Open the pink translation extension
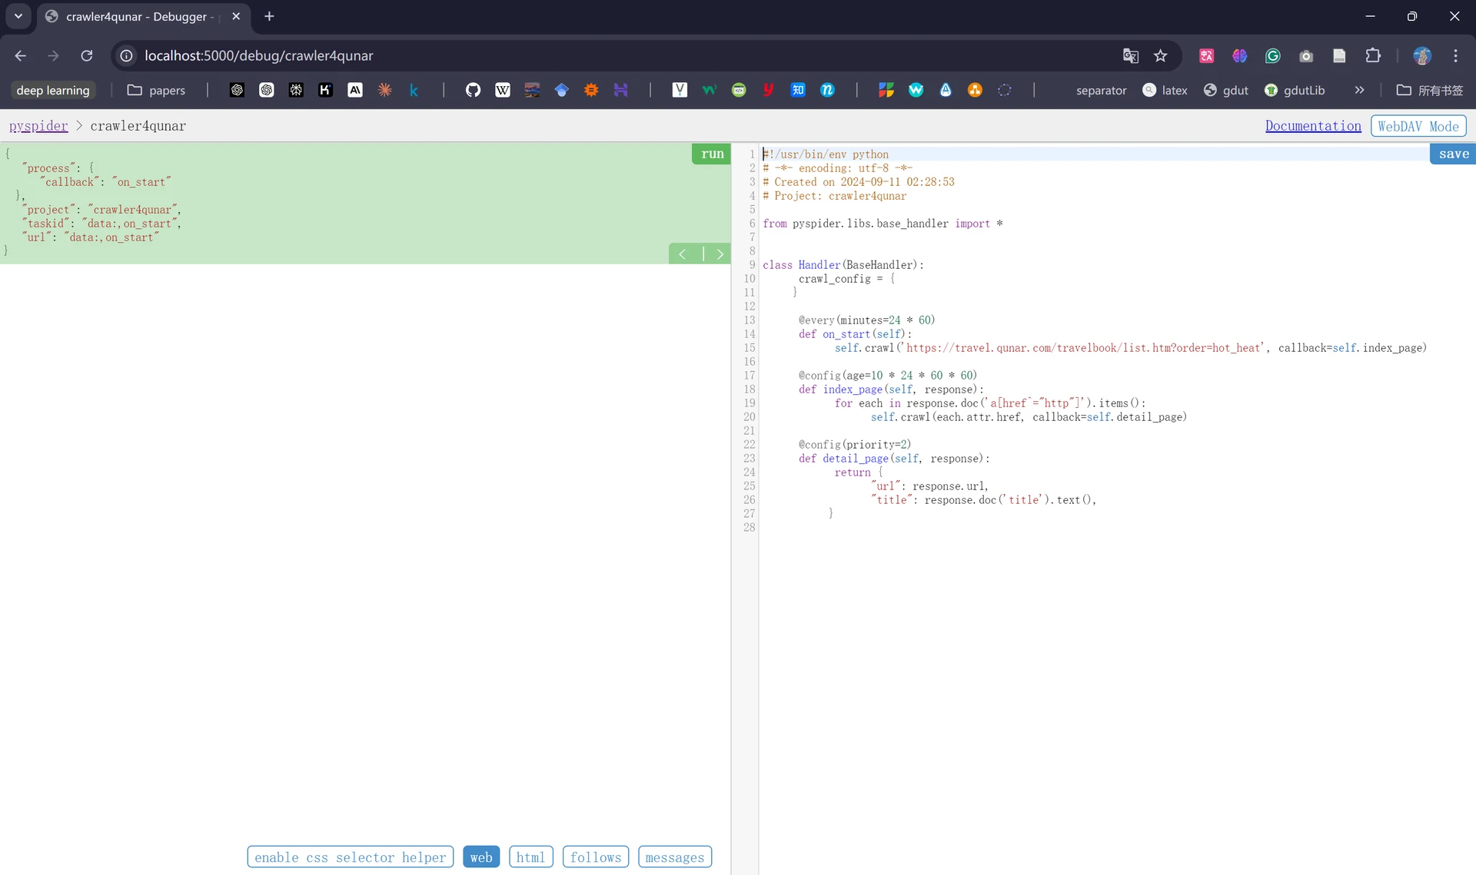1476x875 pixels. tap(1206, 55)
